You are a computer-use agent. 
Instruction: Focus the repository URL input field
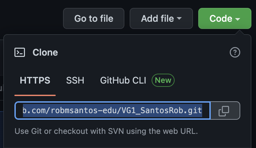(112, 111)
